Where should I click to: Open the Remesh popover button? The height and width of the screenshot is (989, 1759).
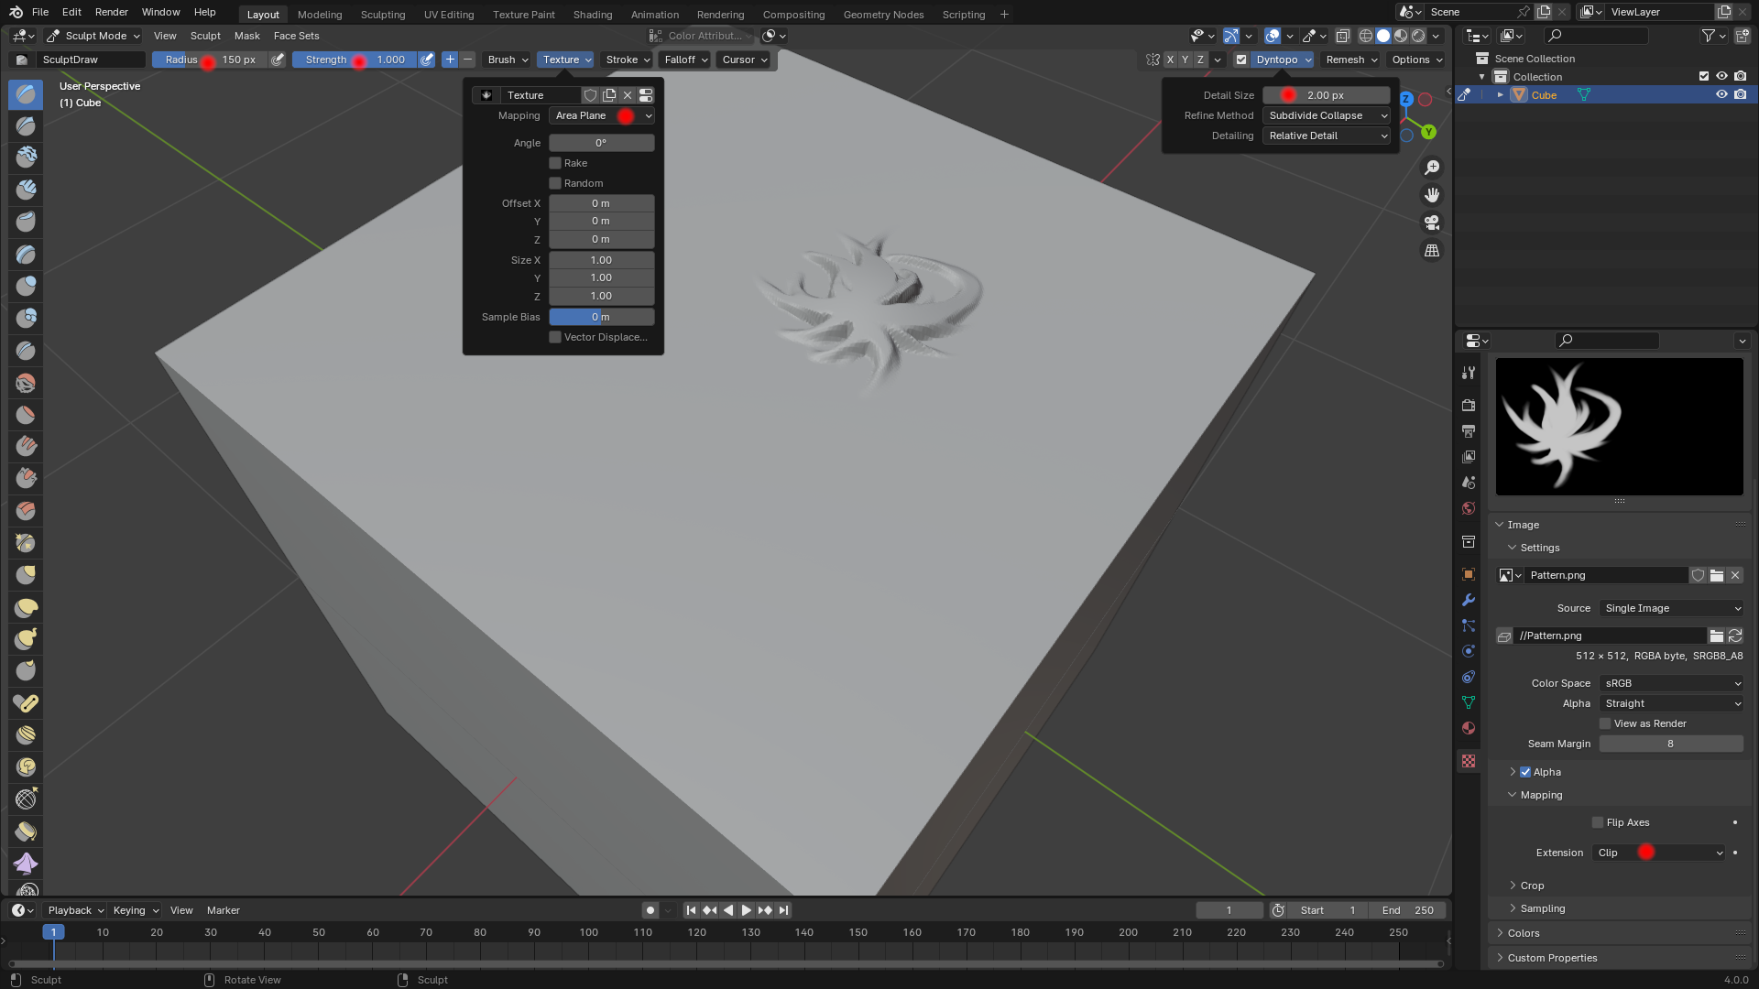click(1351, 60)
